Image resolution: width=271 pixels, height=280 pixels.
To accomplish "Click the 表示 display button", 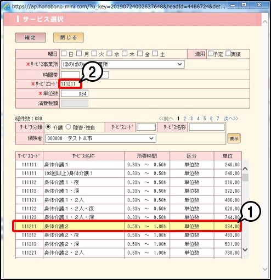I will click(234, 138).
